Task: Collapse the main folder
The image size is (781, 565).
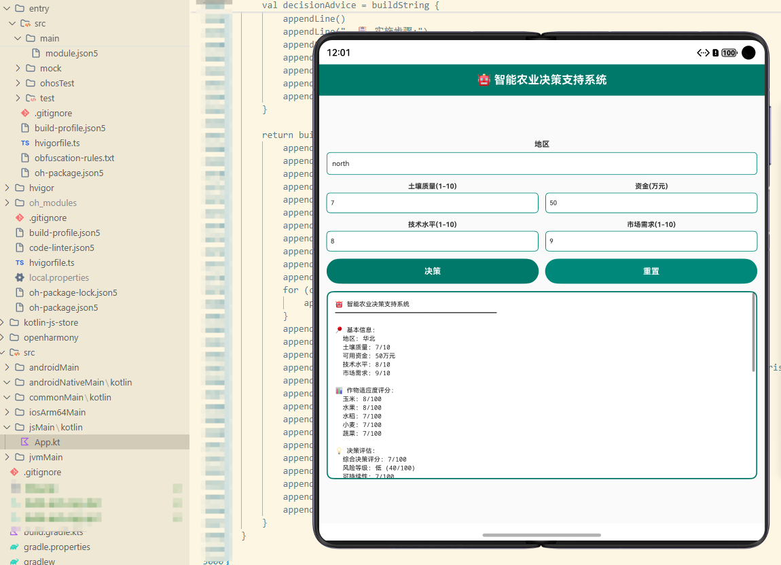Action: tap(18, 38)
